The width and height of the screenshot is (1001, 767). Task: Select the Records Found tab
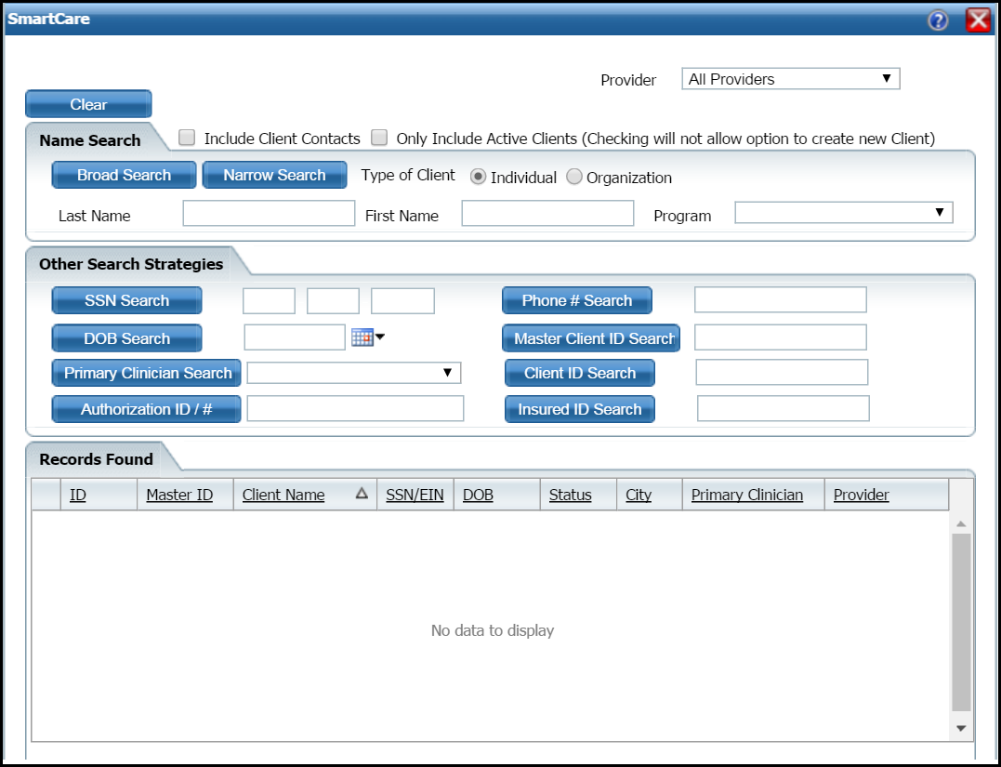pos(96,459)
